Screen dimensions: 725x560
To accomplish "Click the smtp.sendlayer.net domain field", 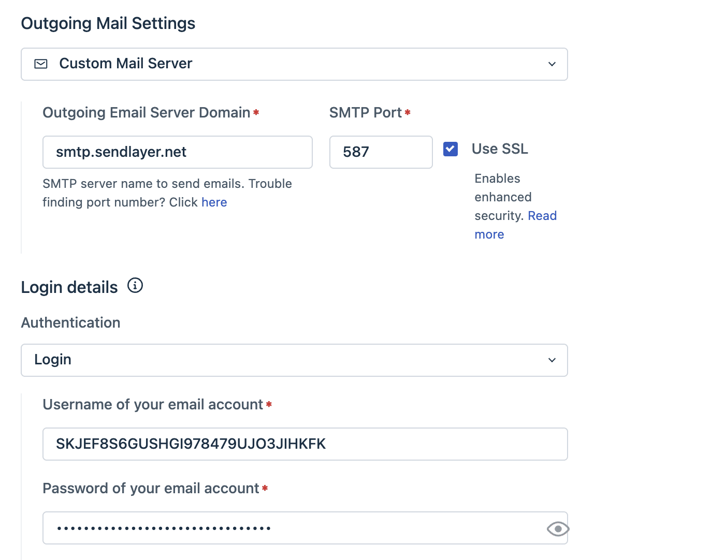I will tap(177, 152).
